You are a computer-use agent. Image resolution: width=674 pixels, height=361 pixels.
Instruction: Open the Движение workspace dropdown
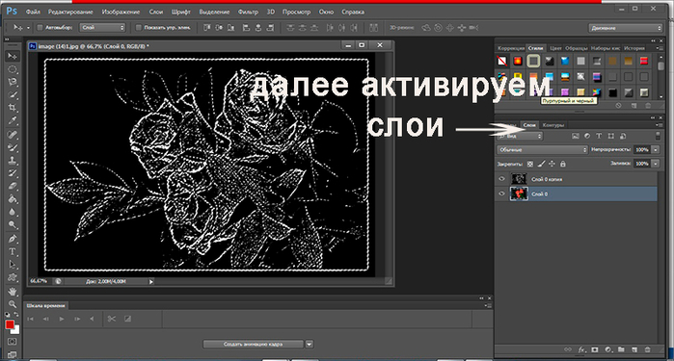626,28
